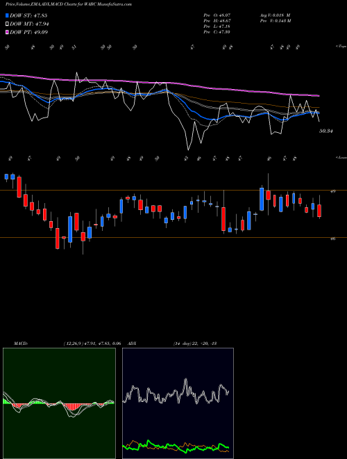Click the 46 price axis label
This screenshot has height=459, width=347.
pyautogui.click(x=332, y=239)
